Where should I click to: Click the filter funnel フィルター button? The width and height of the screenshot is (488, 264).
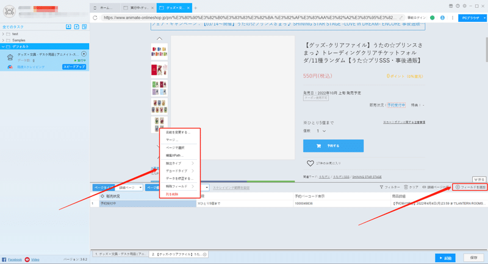(389, 187)
